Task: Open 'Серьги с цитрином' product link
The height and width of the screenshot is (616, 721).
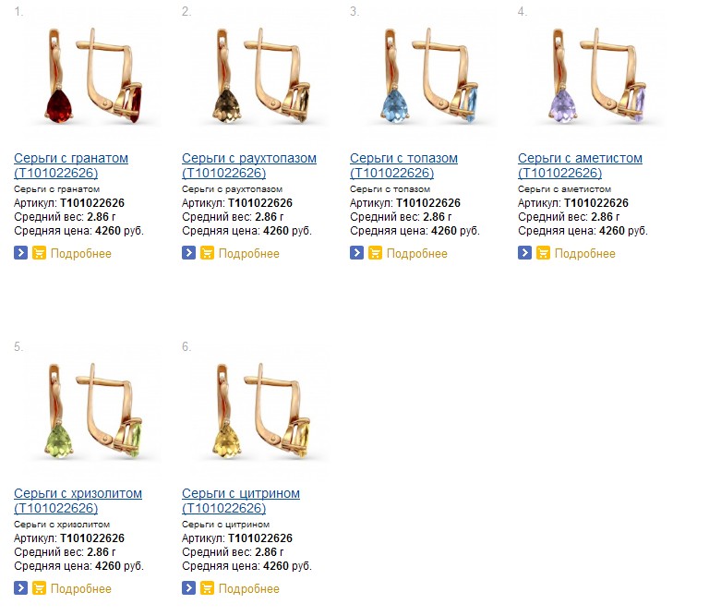Action: coord(240,501)
